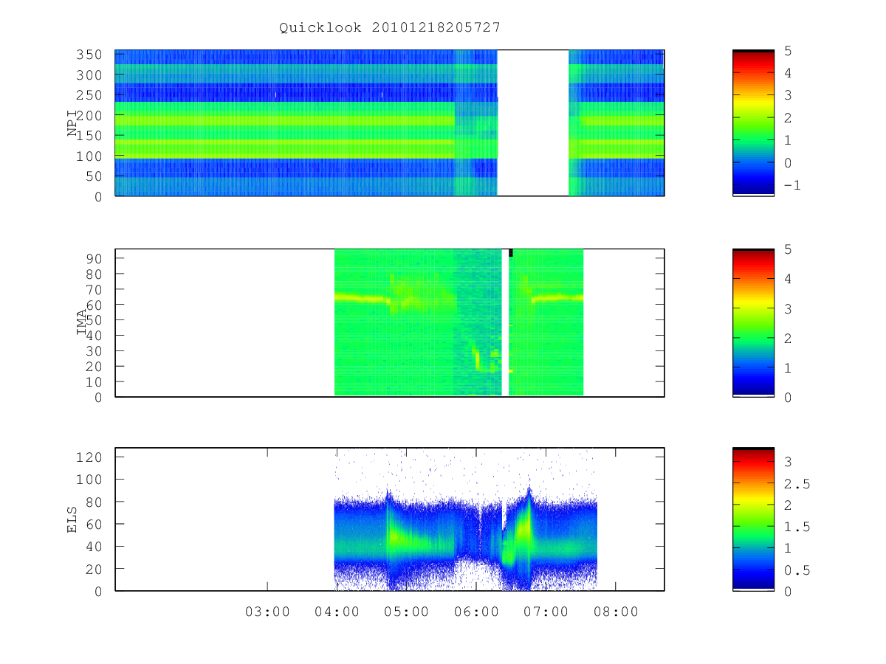Click the 04:00 time tick label

pyautogui.click(x=337, y=612)
